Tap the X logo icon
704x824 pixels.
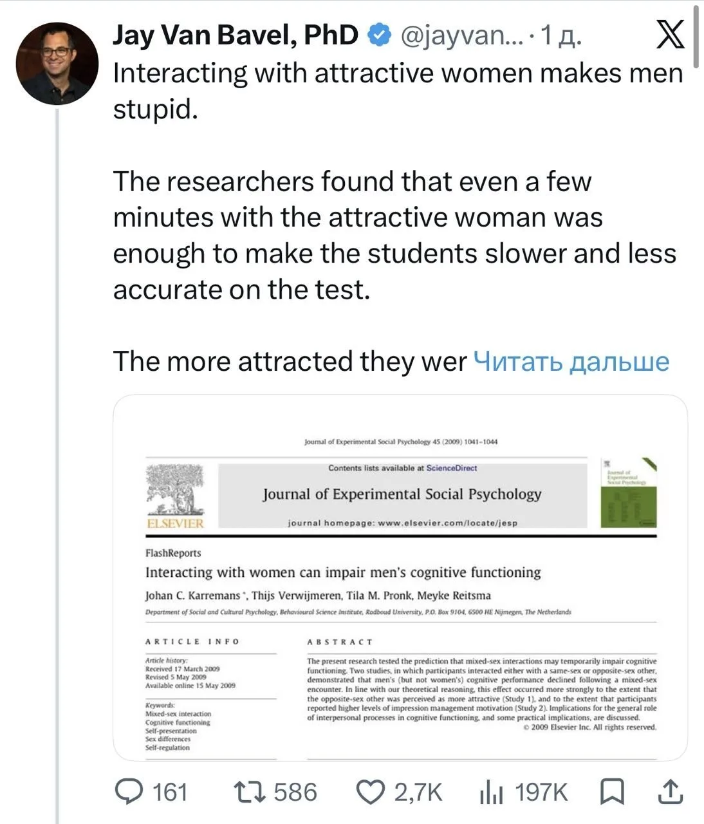671,35
